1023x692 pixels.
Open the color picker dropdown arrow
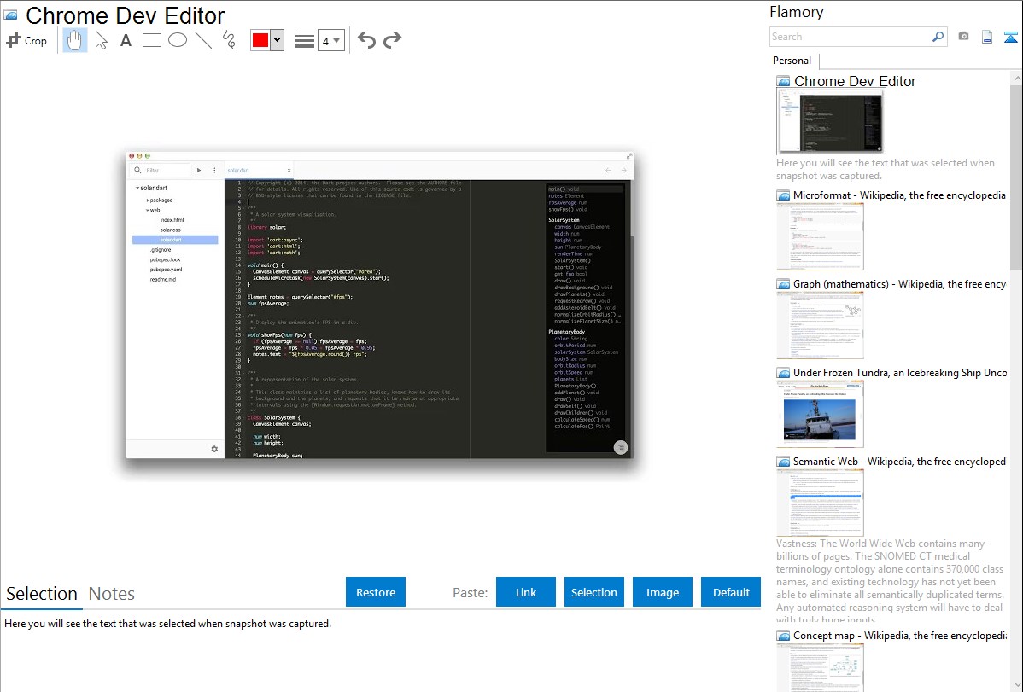[277, 40]
